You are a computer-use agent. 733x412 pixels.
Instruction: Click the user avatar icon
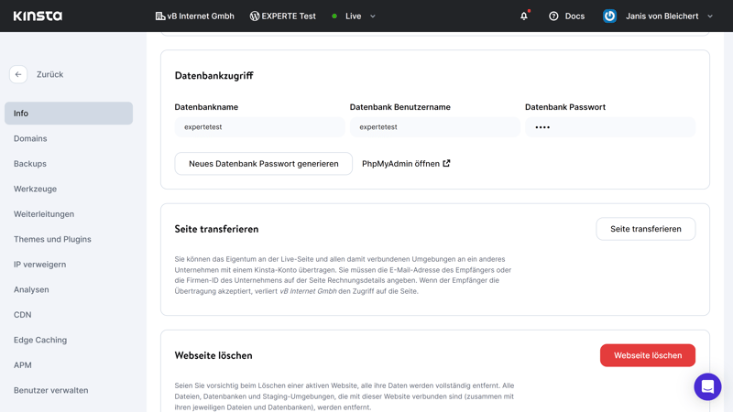(609, 16)
